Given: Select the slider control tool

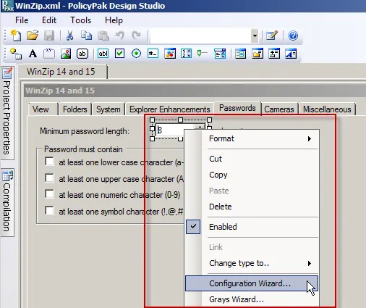Looking at the screenshot, I should point(203,53).
